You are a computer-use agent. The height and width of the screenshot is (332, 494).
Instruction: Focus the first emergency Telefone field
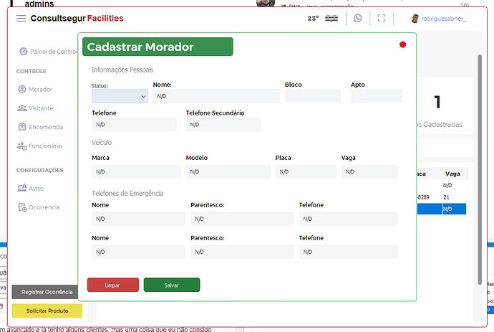(349, 219)
